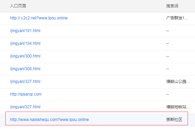Click the -- search term in qisanqi.com row
The height and width of the screenshot is (129, 195).
tap(168, 94)
